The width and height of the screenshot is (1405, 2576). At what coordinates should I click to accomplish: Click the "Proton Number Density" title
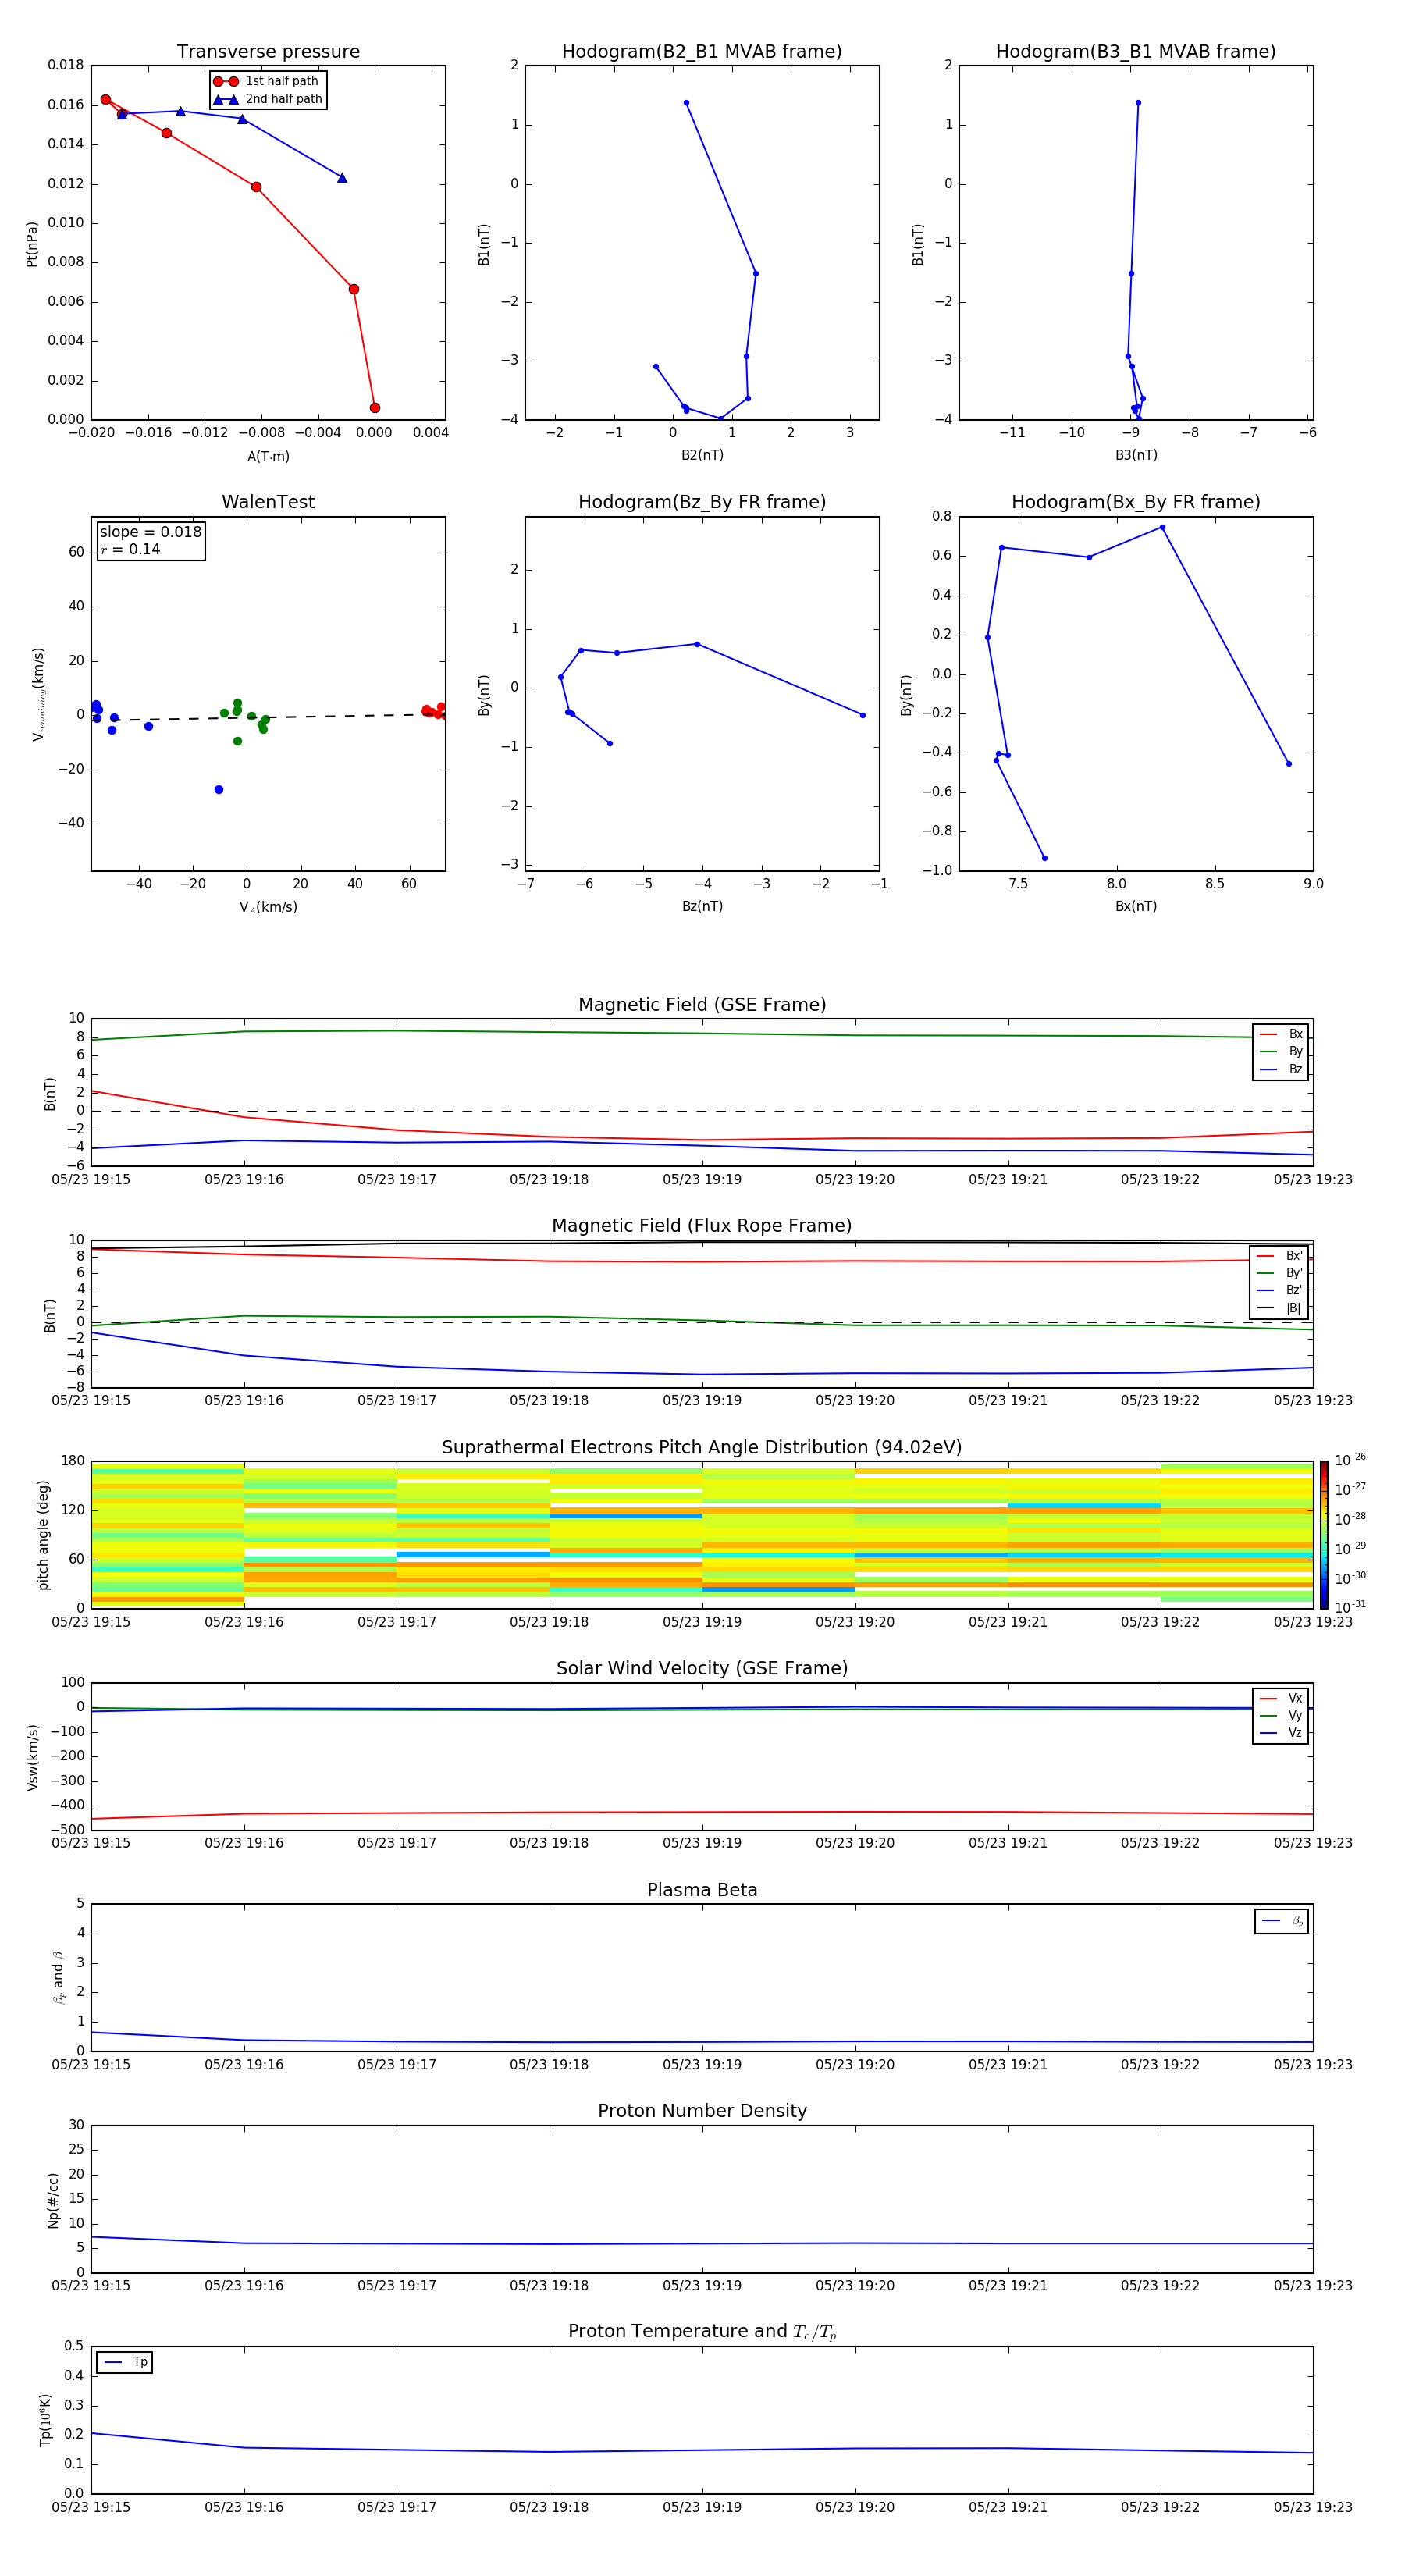point(702,2111)
